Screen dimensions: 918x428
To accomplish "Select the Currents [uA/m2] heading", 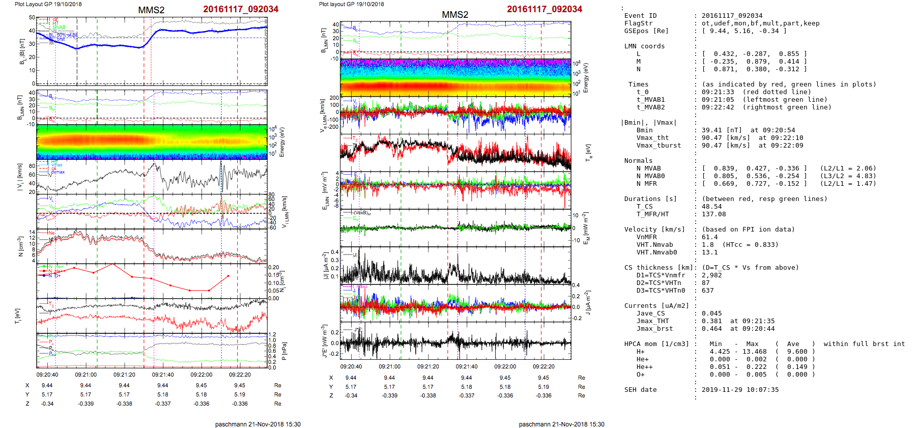I will 656,306.
